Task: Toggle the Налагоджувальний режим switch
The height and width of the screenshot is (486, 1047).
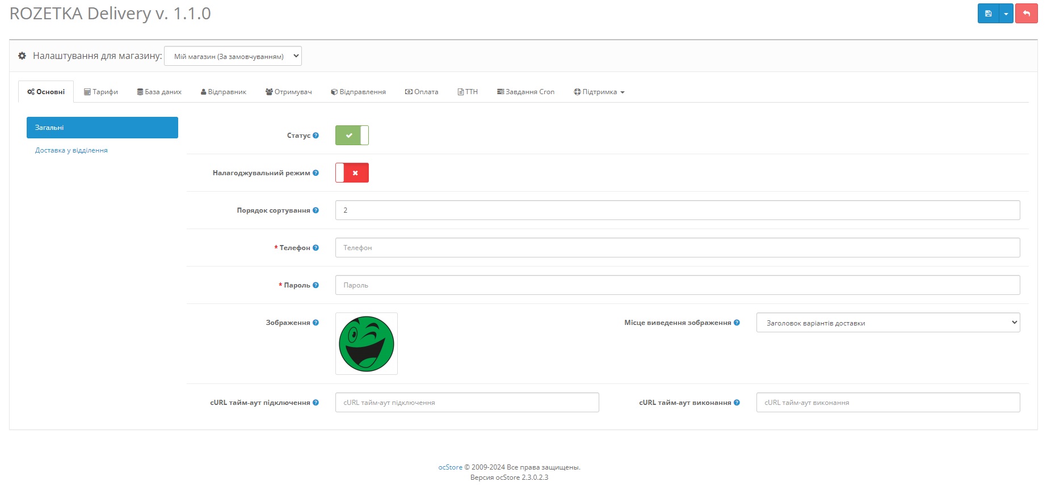Action: coord(352,173)
